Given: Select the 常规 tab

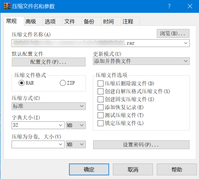Looking at the screenshot, I should pyautogui.click(x=14, y=21).
